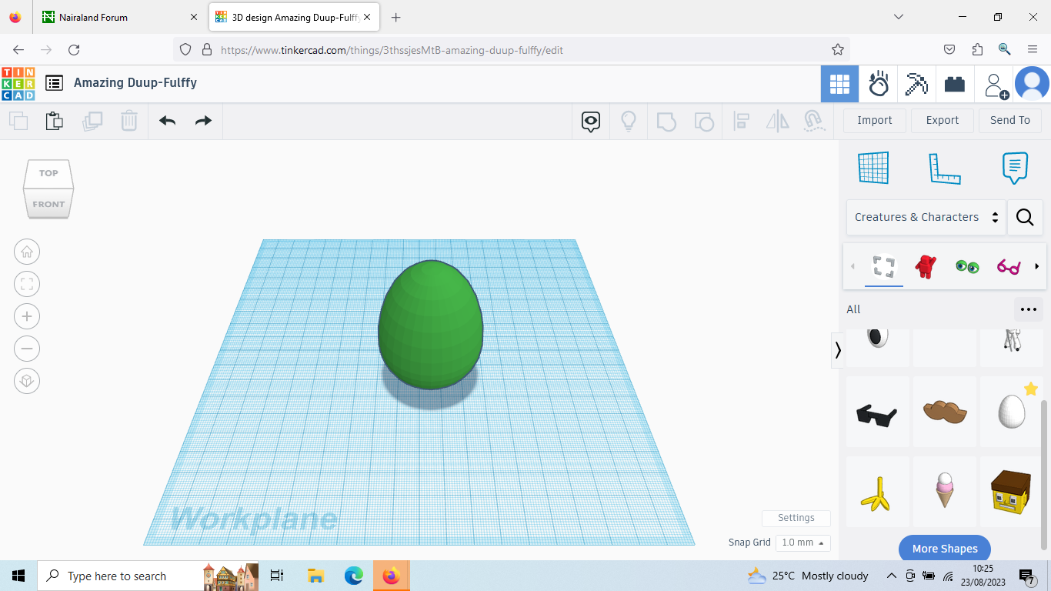This screenshot has width=1051, height=591.
Task: Click the More Shapes button
Action: click(x=944, y=548)
